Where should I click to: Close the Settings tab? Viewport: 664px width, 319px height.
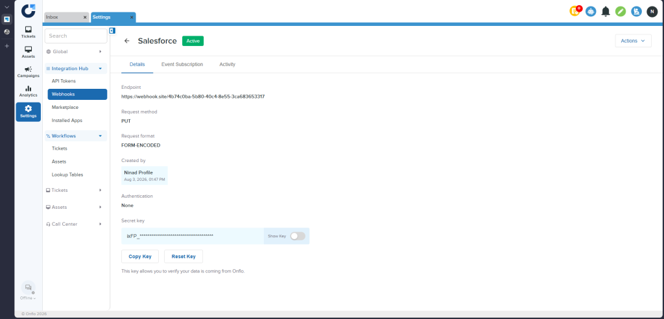(132, 18)
